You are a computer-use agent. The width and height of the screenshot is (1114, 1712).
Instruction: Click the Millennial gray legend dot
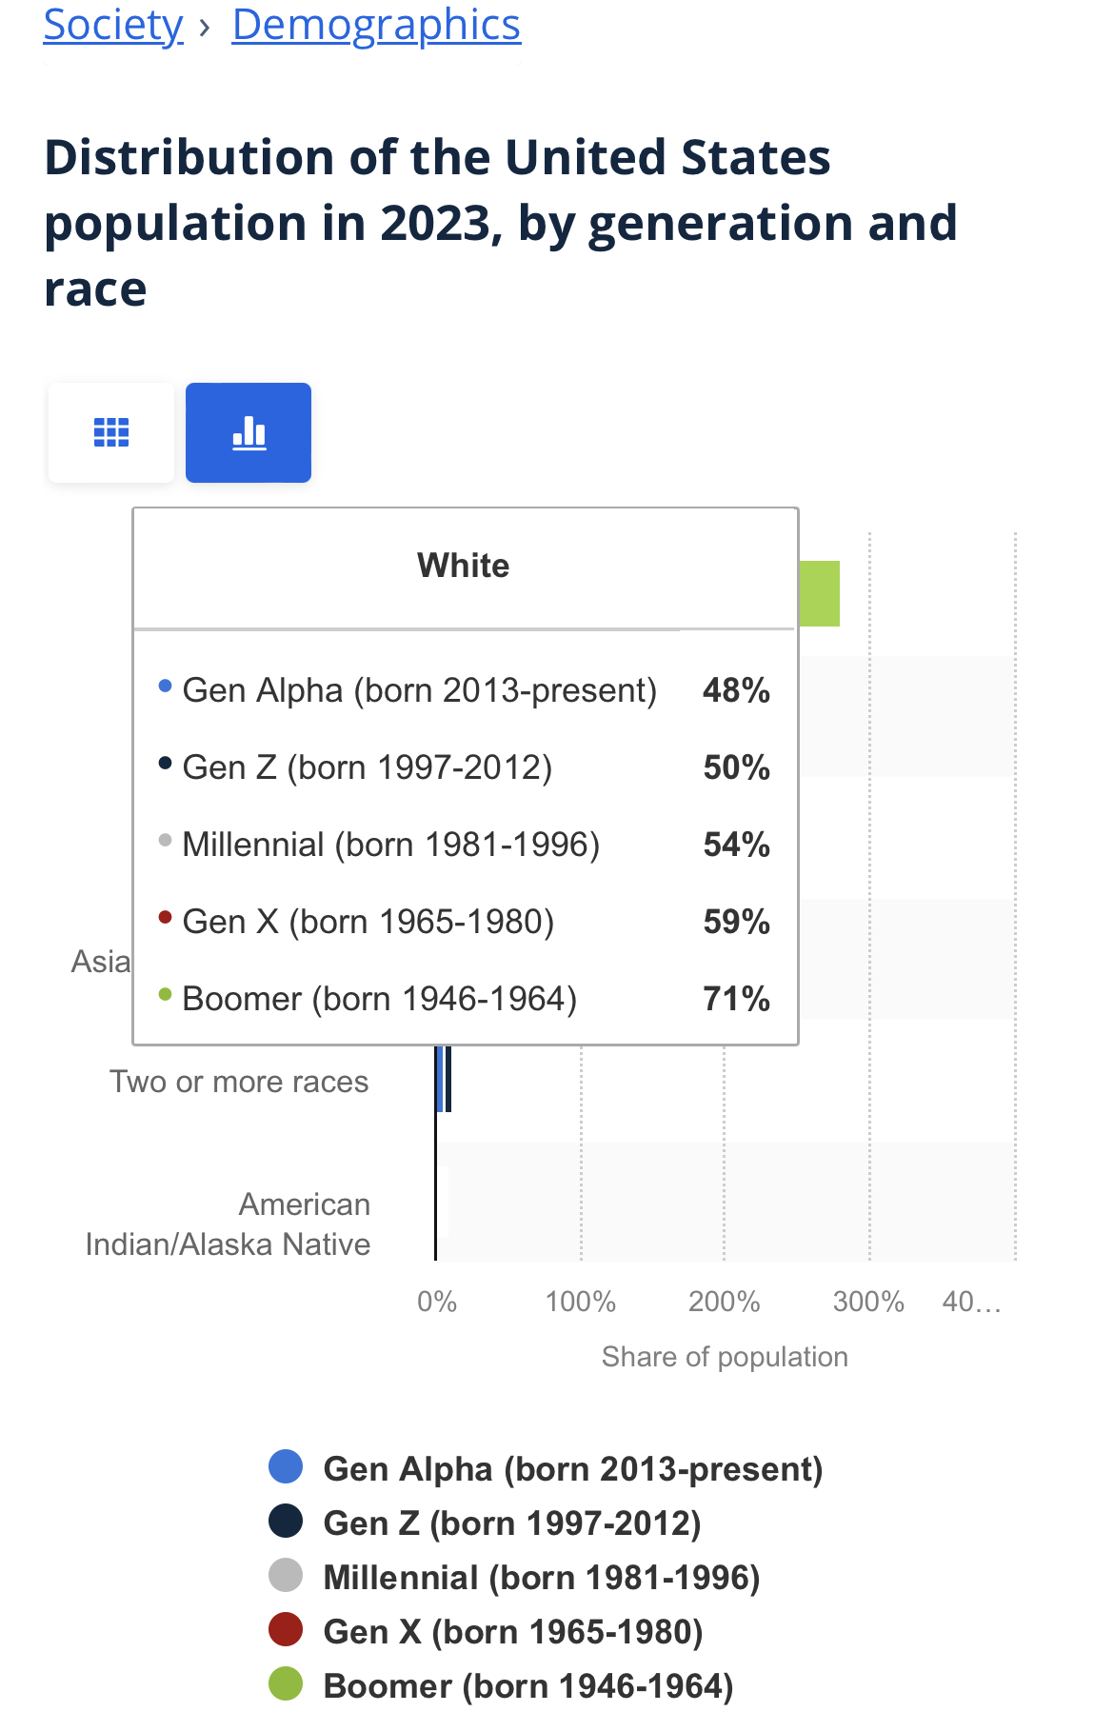point(286,1576)
